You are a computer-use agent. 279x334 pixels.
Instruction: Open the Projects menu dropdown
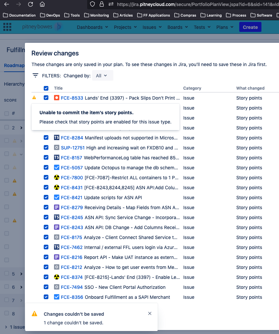[x=125, y=27]
